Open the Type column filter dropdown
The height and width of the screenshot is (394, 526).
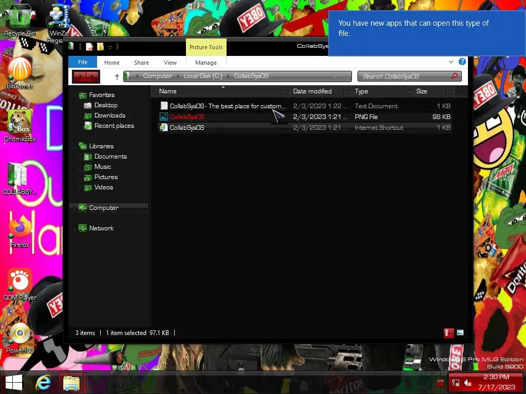[409, 91]
